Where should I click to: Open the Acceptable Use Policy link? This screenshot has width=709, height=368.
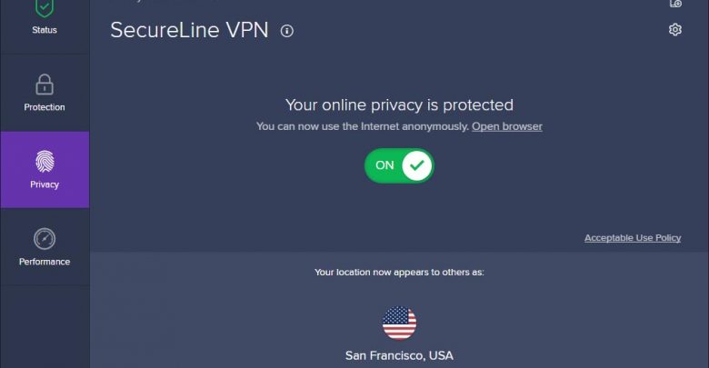[633, 238]
